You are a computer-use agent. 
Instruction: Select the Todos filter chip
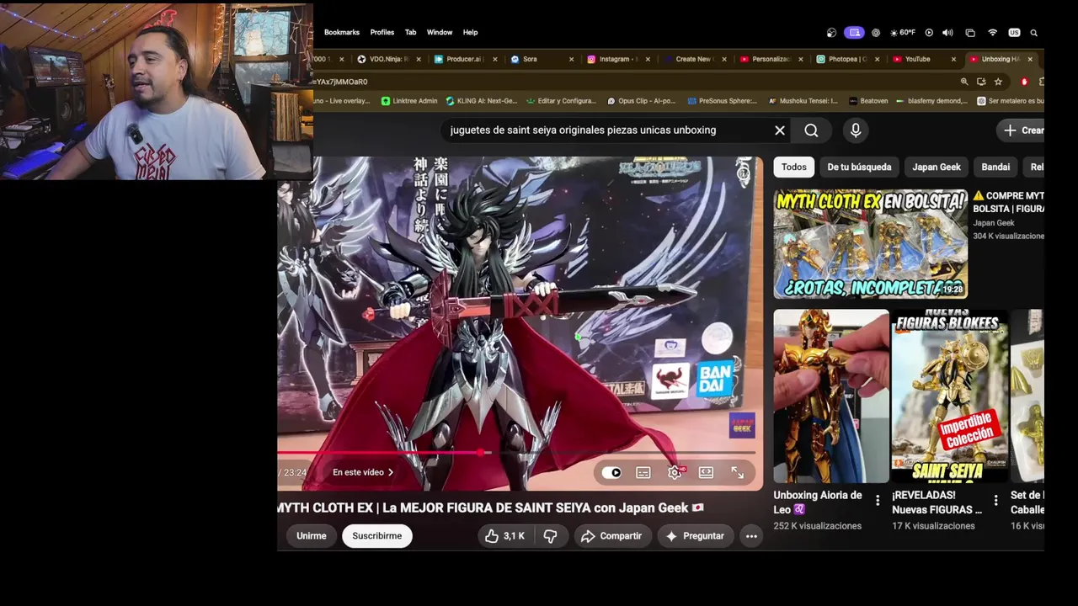point(794,167)
